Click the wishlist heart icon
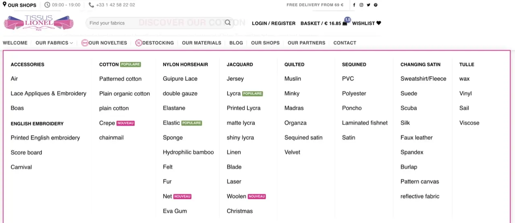 pyautogui.click(x=379, y=23)
